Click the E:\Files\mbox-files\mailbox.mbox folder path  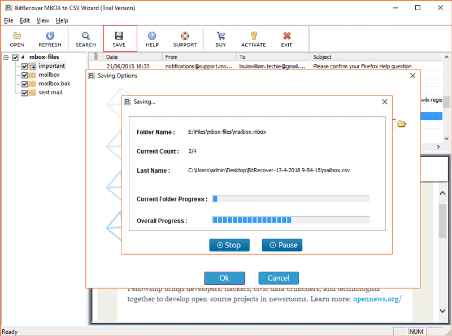(x=227, y=132)
